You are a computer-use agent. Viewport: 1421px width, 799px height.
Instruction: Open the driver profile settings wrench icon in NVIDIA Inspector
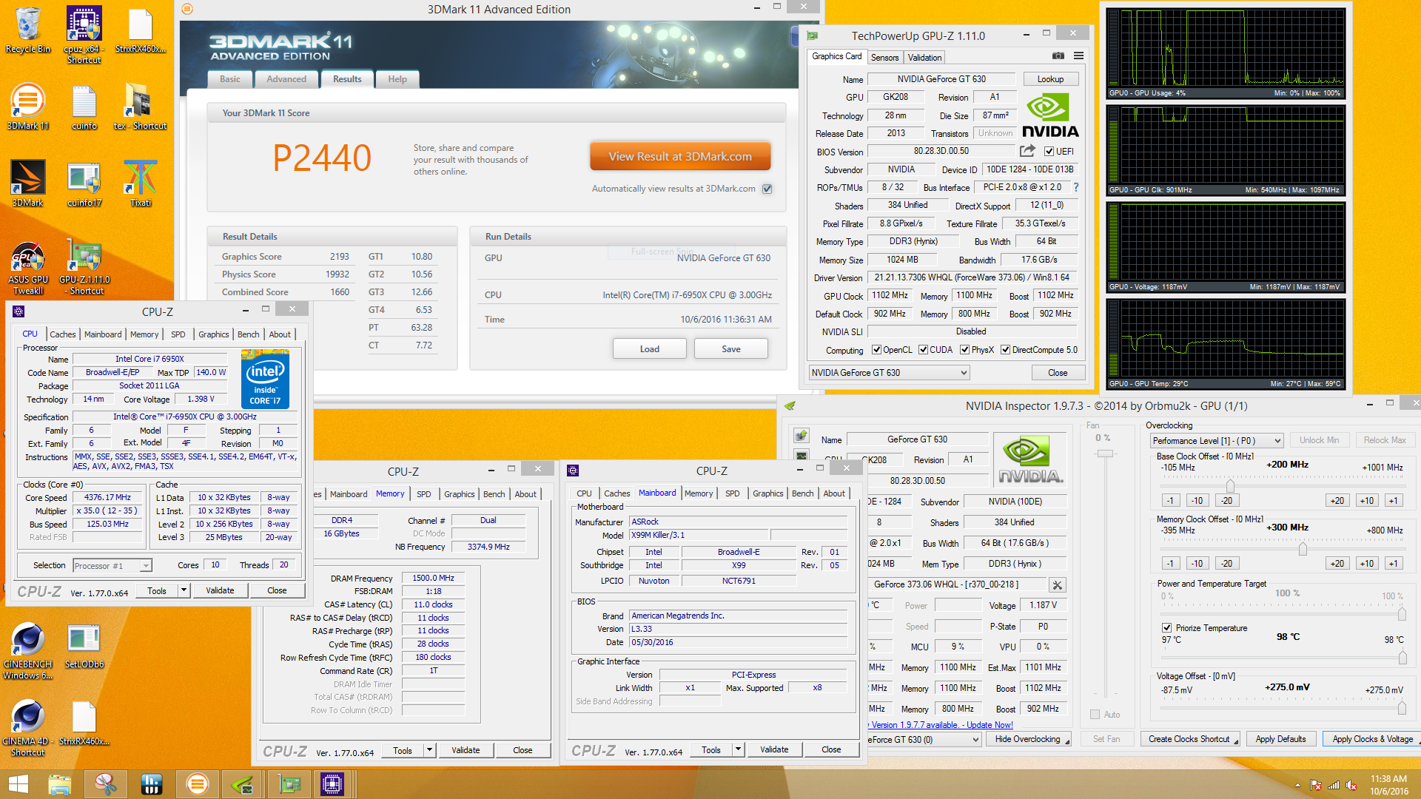point(1058,585)
